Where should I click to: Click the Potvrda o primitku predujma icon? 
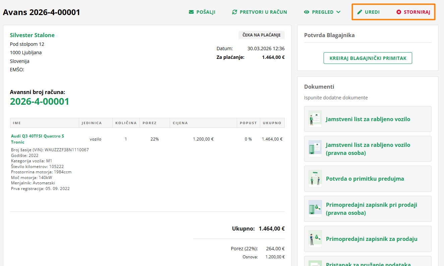pos(315,179)
